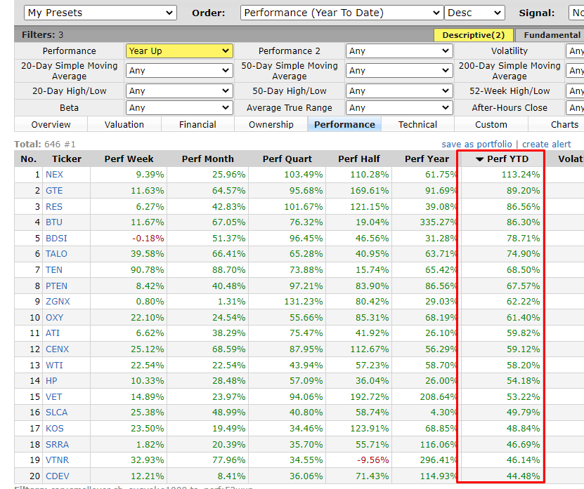
Task: Sort by the Perf Quart column header
Action: click(287, 159)
